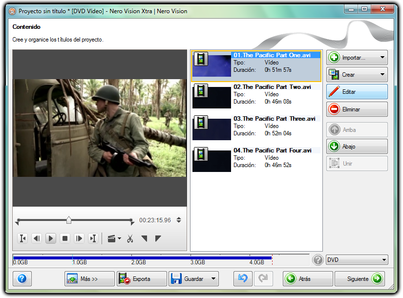Go back with the Atrás button
Viewport: 403px width, 298px height.
point(308,279)
